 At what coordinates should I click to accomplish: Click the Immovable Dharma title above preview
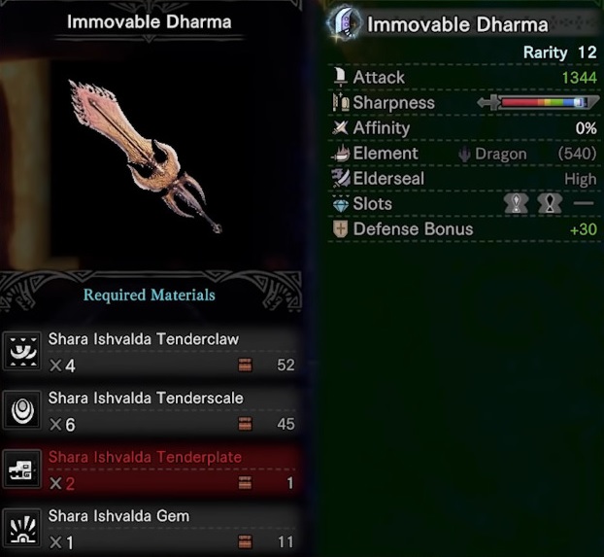150,22
